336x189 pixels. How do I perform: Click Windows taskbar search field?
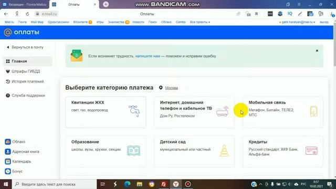[x=54, y=184]
